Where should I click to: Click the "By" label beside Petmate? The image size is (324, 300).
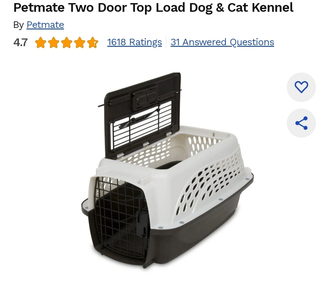(x=19, y=25)
